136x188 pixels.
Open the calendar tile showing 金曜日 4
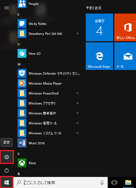pyautogui.click(x=99, y=27)
